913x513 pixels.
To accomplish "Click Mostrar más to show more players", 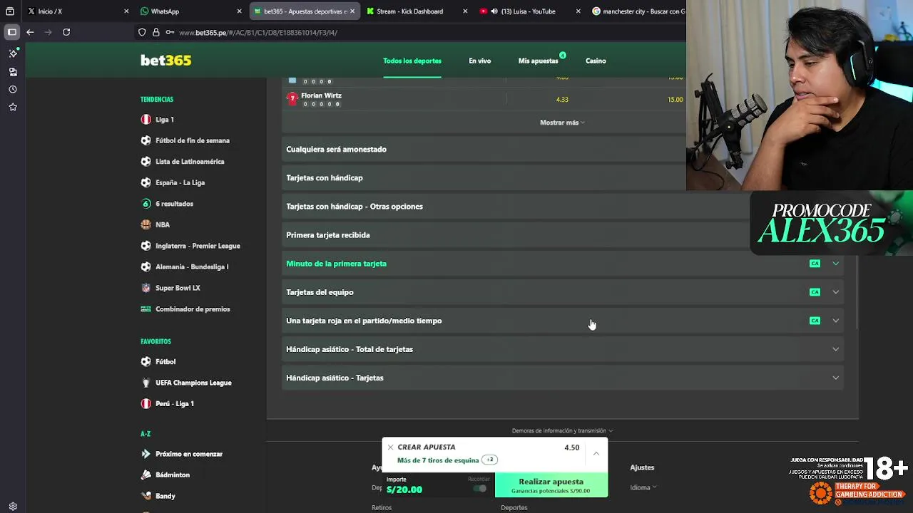I will (x=562, y=123).
